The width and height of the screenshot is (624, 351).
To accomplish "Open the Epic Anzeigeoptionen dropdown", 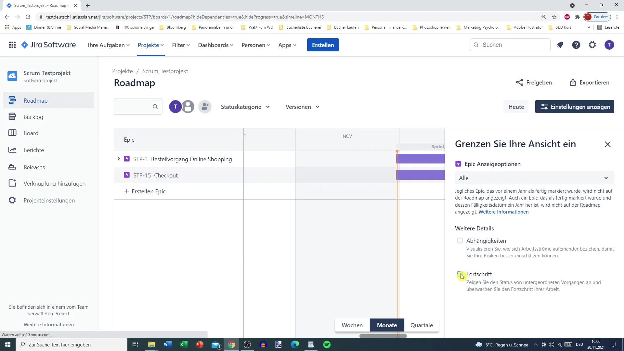I will pyautogui.click(x=533, y=178).
